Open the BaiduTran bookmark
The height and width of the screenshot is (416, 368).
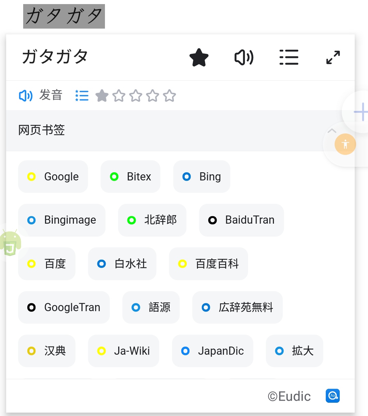coord(241,220)
